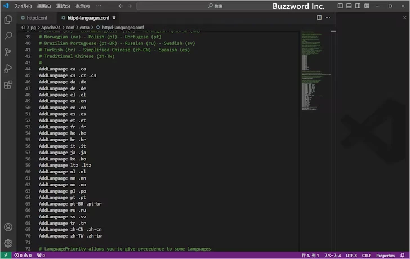The height and width of the screenshot is (259, 410).
Task: Open the UTF-8 encoding selector
Action: point(351,255)
